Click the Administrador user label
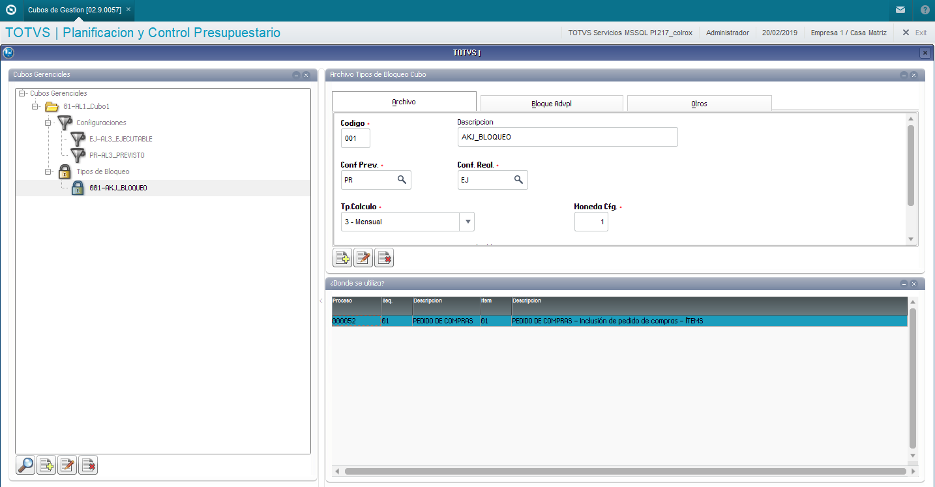The height and width of the screenshot is (487, 935). coord(728,32)
